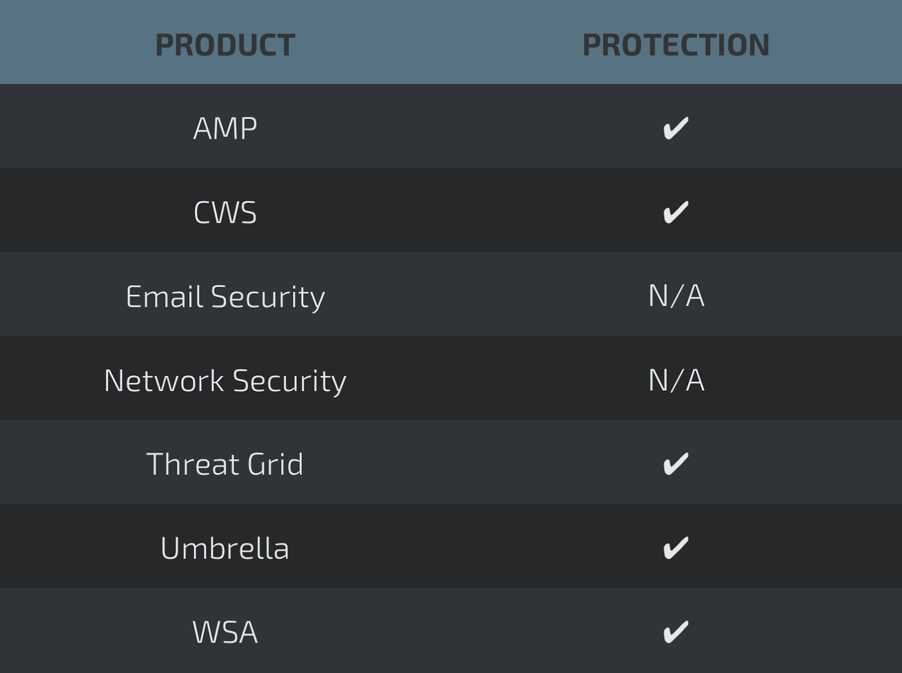Click the AMP protection checkmark
Screen dimensions: 902x673
[x=675, y=128]
